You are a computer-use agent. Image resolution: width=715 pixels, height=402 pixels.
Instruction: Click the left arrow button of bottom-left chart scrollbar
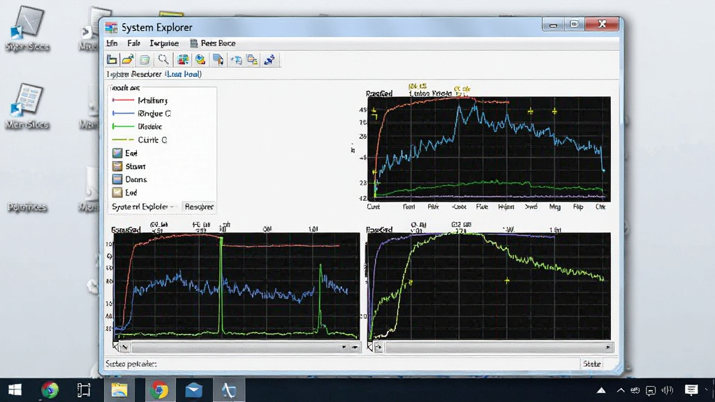point(124,348)
